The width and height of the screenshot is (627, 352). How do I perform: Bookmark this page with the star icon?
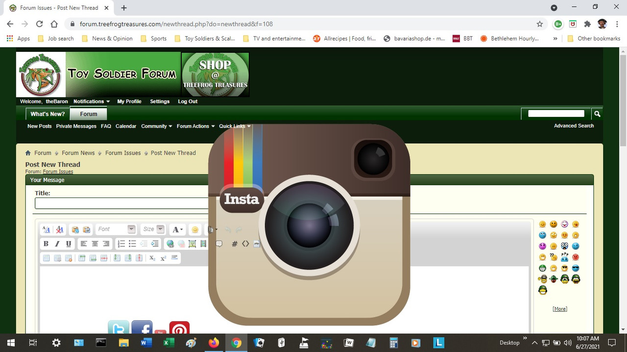coord(540,24)
